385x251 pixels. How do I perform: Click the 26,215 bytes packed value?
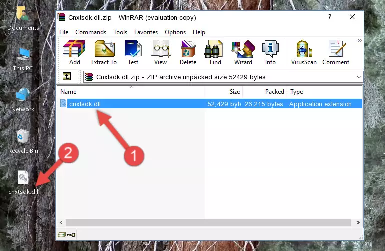tap(264, 104)
